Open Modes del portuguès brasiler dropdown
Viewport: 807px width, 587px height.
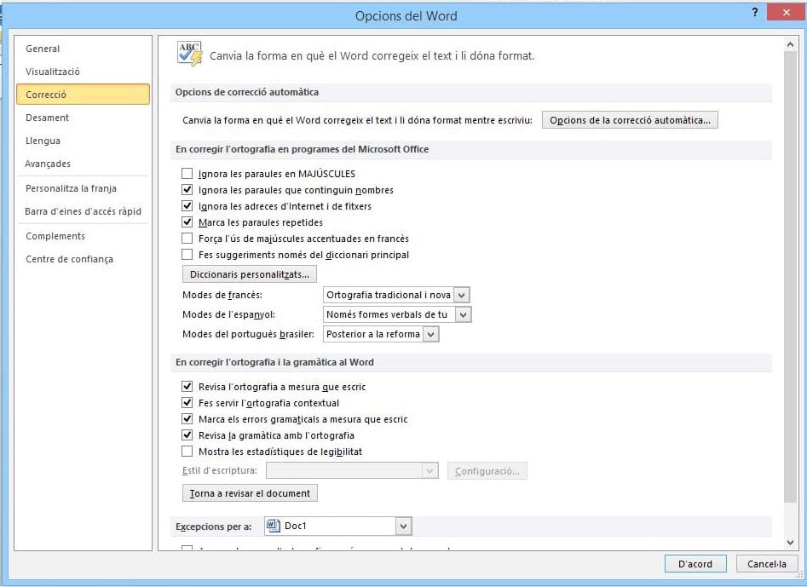pyautogui.click(x=430, y=334)
